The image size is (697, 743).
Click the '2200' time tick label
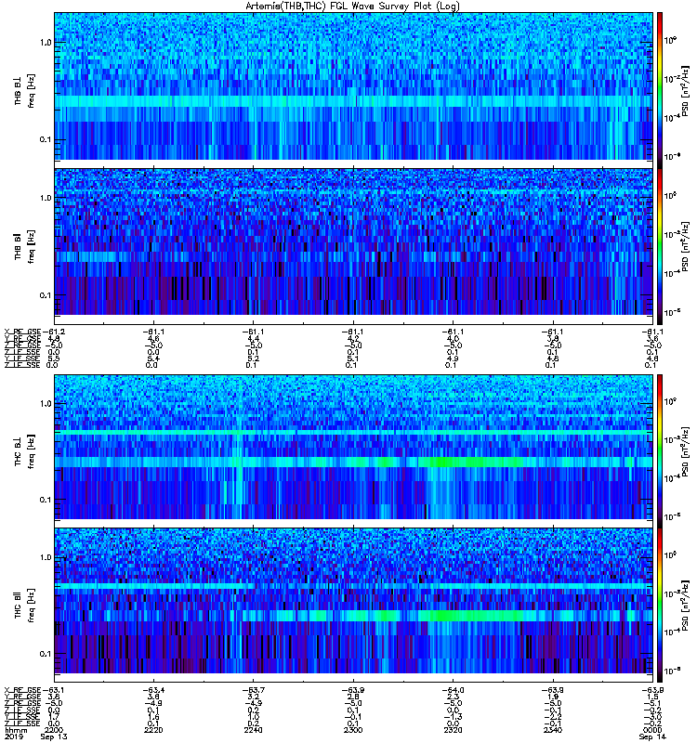coord(53,730)
